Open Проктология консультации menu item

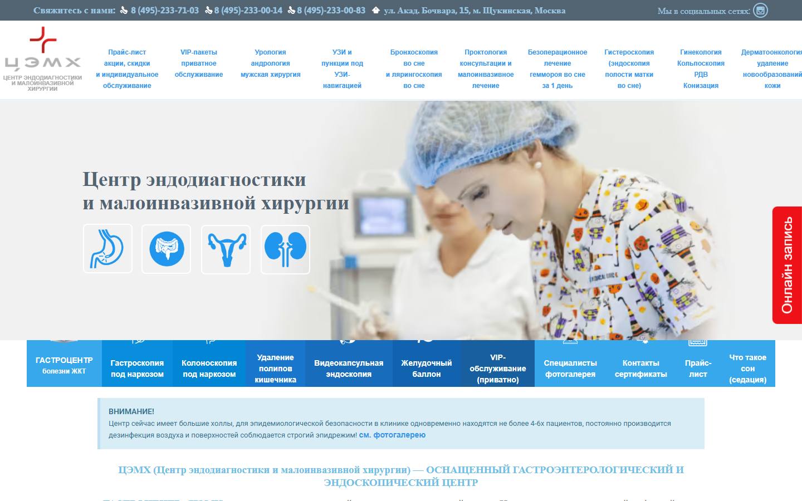(x=486, y=69)
